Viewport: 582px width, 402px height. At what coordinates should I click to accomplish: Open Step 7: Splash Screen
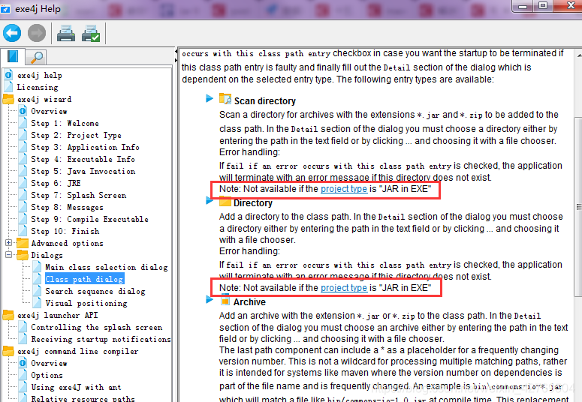click(x=79, y=195)
